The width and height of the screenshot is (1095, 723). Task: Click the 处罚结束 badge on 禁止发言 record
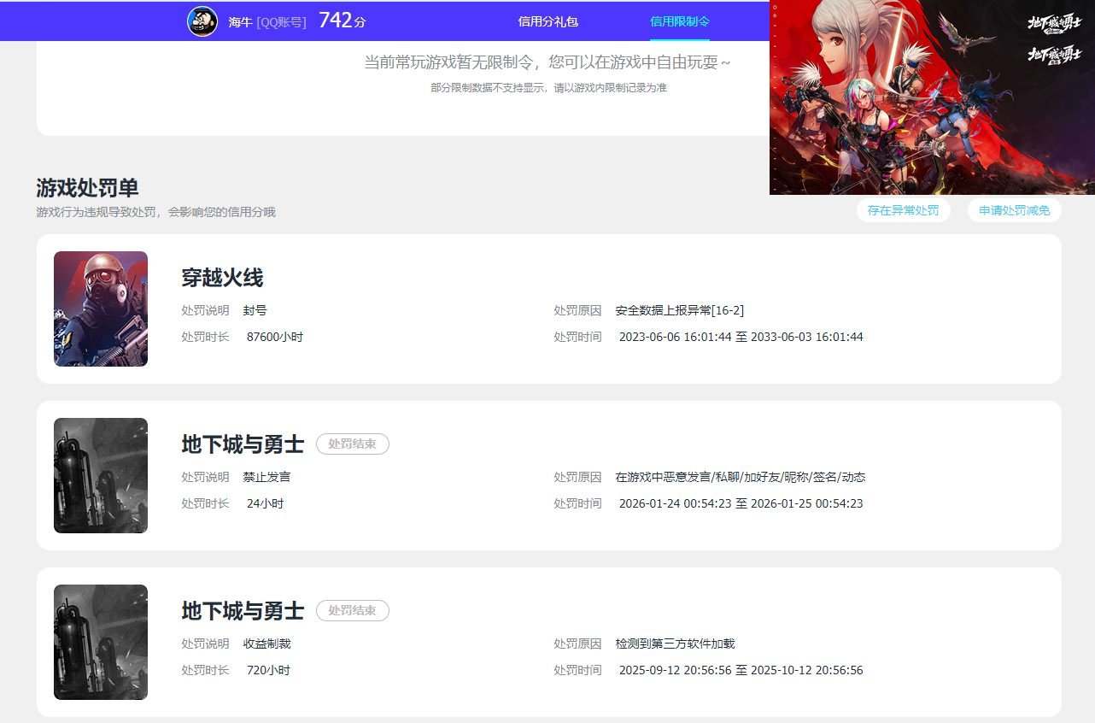click(x=353, y=444)
